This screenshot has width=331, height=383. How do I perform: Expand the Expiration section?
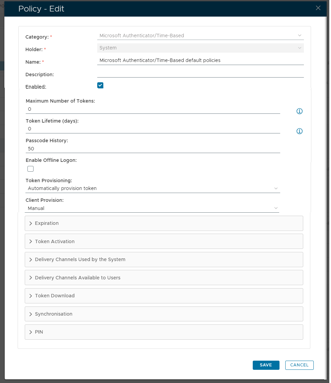(164, 224)
